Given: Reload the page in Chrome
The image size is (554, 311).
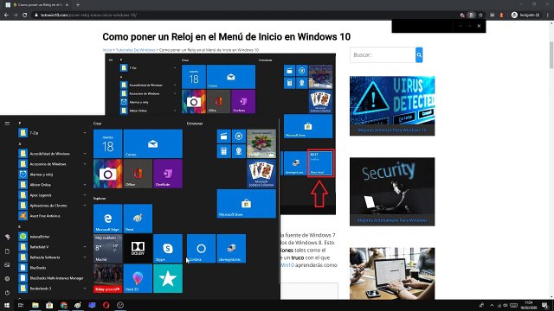Looking at the screenshot, I should pyautogui.click(x=25, y=16).
